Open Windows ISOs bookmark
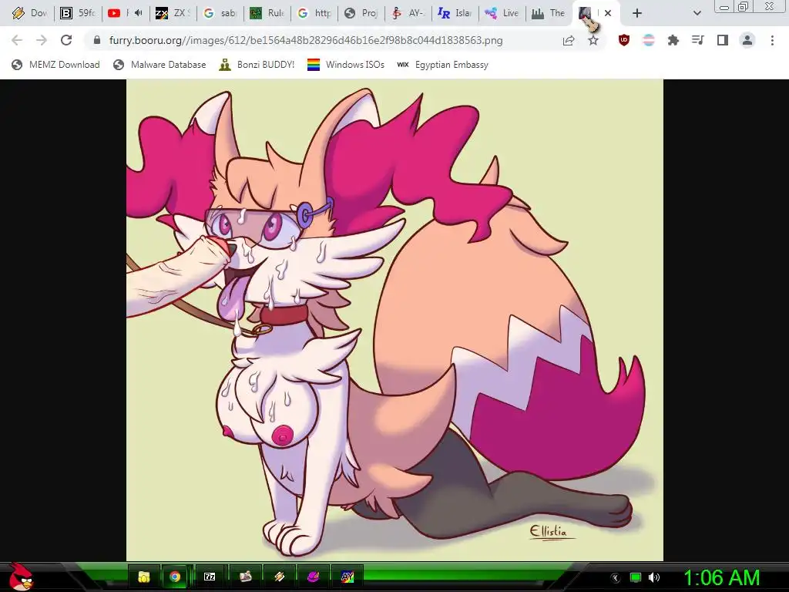Viewport: 789px width, 592px height. (346, 65)
